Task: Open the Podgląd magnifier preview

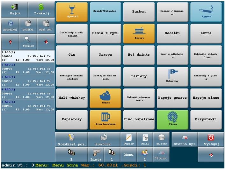Action: 28,41
